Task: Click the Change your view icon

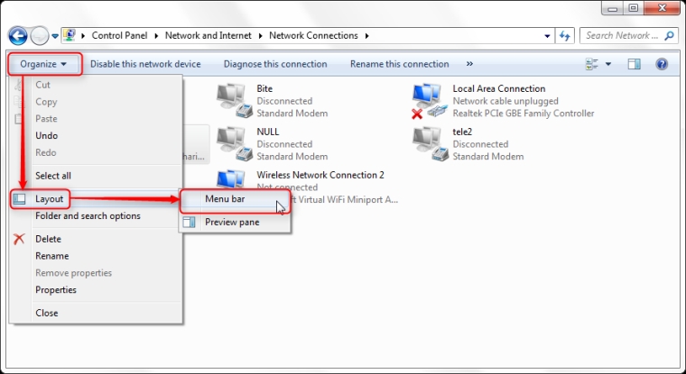Action: pos(592,64)
